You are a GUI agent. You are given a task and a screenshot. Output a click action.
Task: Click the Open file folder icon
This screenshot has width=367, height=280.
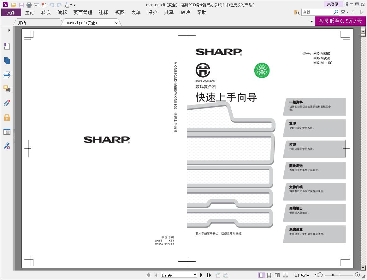pyautogui.click(x=14, y=5)
